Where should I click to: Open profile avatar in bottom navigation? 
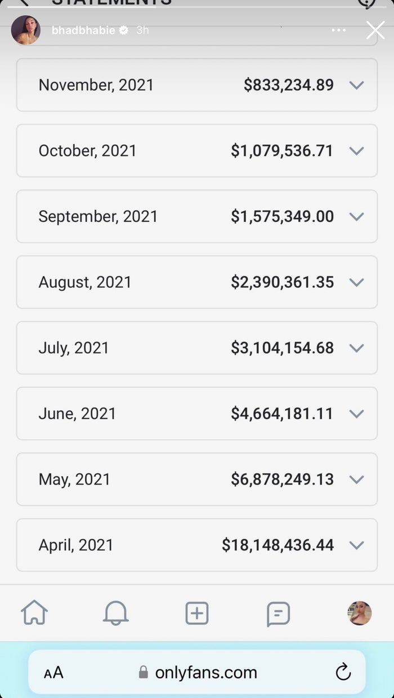(359, 613)
